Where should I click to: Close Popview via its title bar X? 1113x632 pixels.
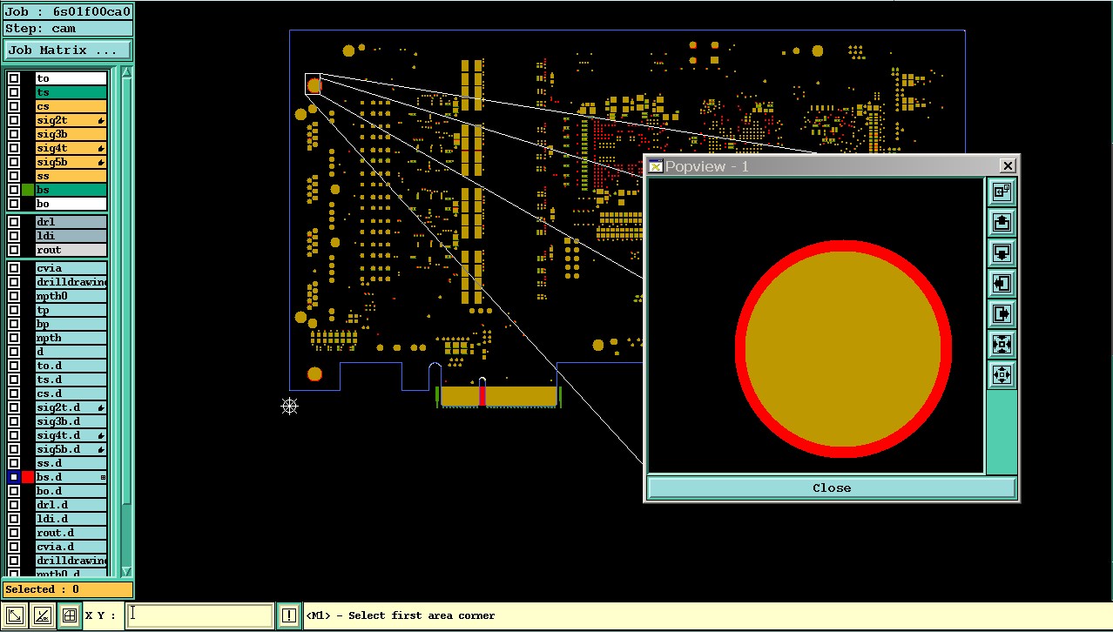(1008, 165)
